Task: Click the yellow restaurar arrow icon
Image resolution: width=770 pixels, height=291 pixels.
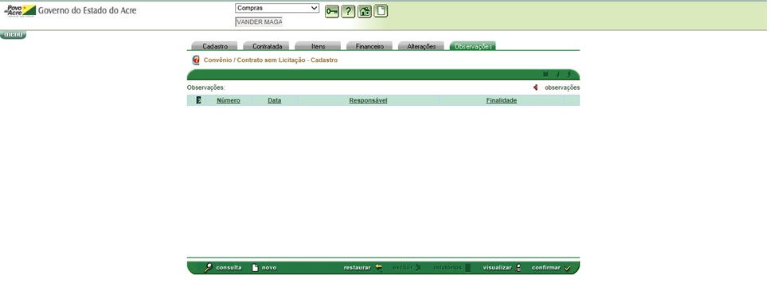Action: (x=378, y=267)
